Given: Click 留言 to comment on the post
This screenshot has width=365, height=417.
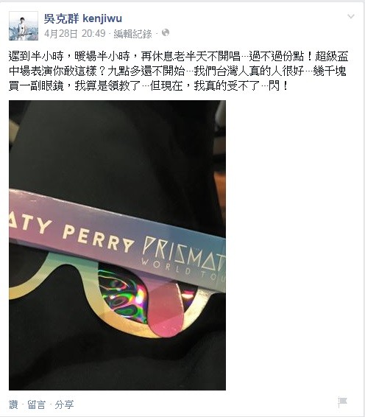Looking at the screenshot, I should click(x=36, y=404).
